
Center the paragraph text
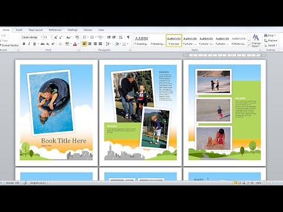tap(90, 44)
